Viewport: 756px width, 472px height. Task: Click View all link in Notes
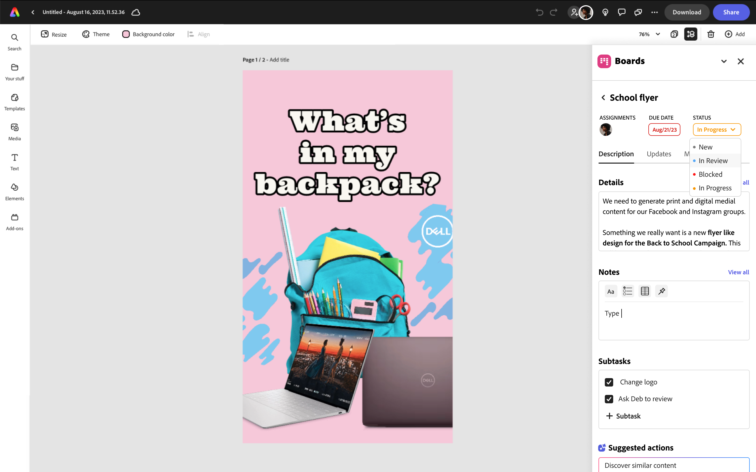[738, 272]
